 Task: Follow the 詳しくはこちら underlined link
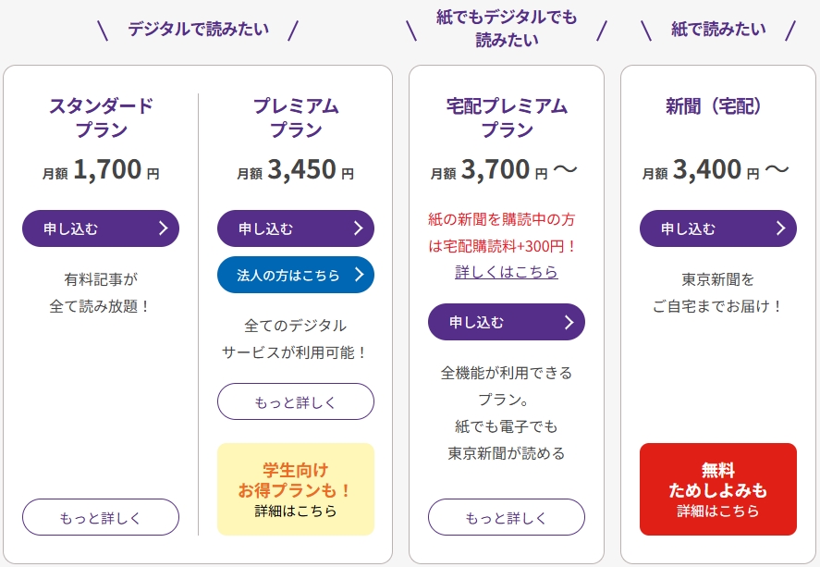click(x=506, y=272)
